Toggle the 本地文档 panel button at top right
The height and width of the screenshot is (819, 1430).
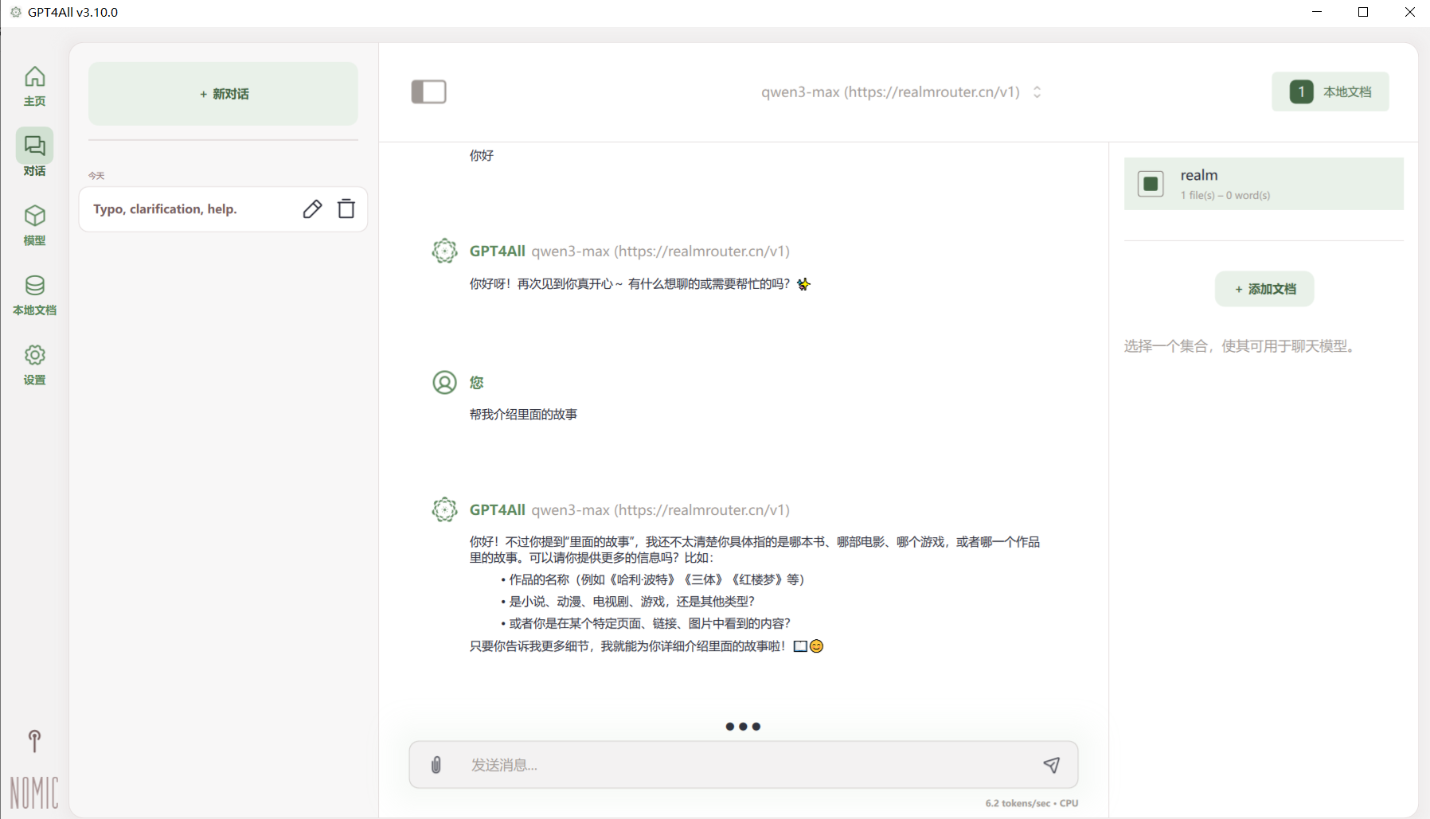tap(1330, 92)
